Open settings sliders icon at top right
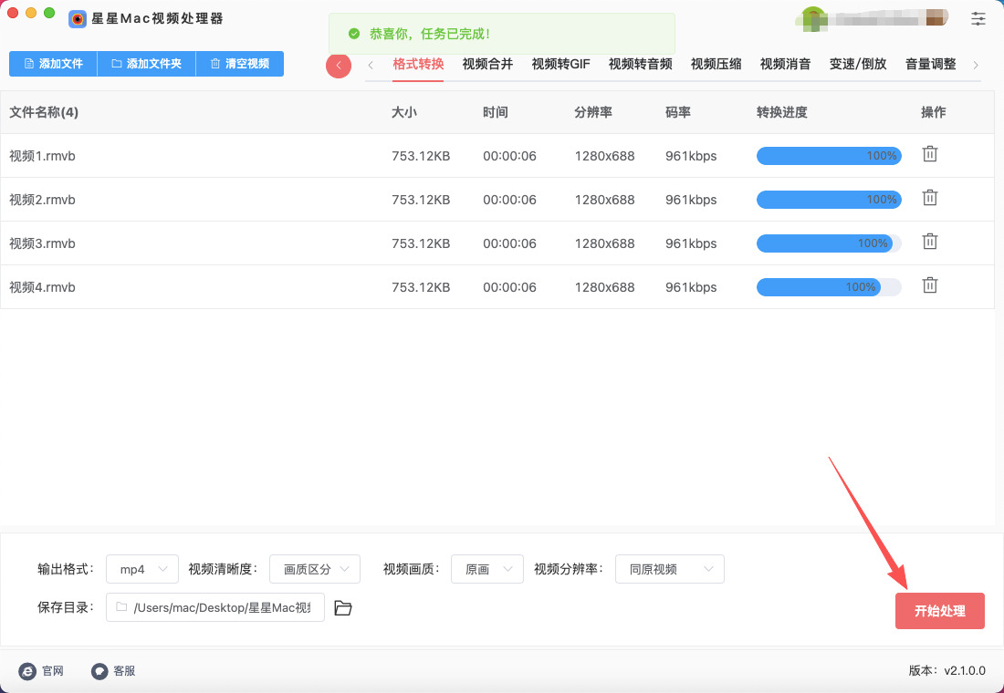 coord(978,18)
